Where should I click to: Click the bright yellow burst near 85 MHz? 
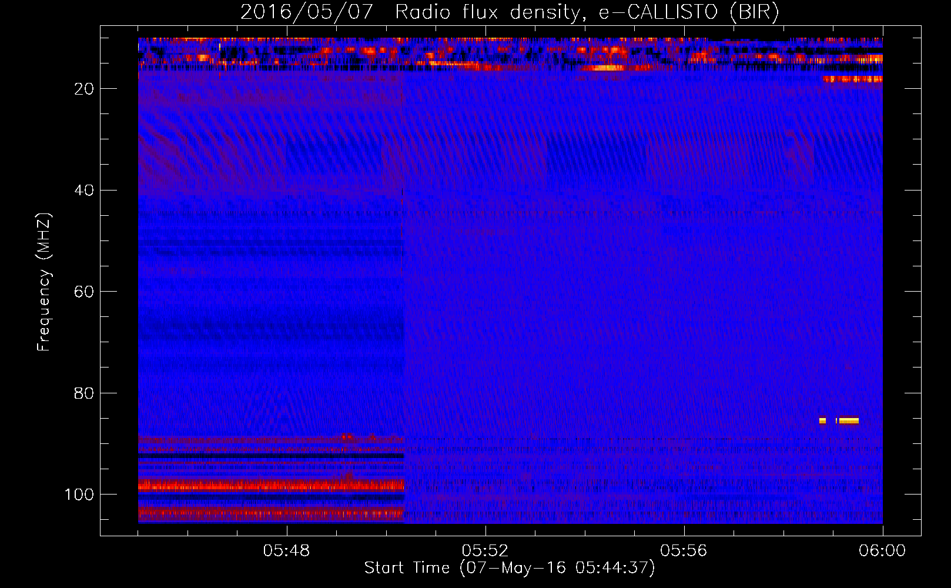point(849,420)
